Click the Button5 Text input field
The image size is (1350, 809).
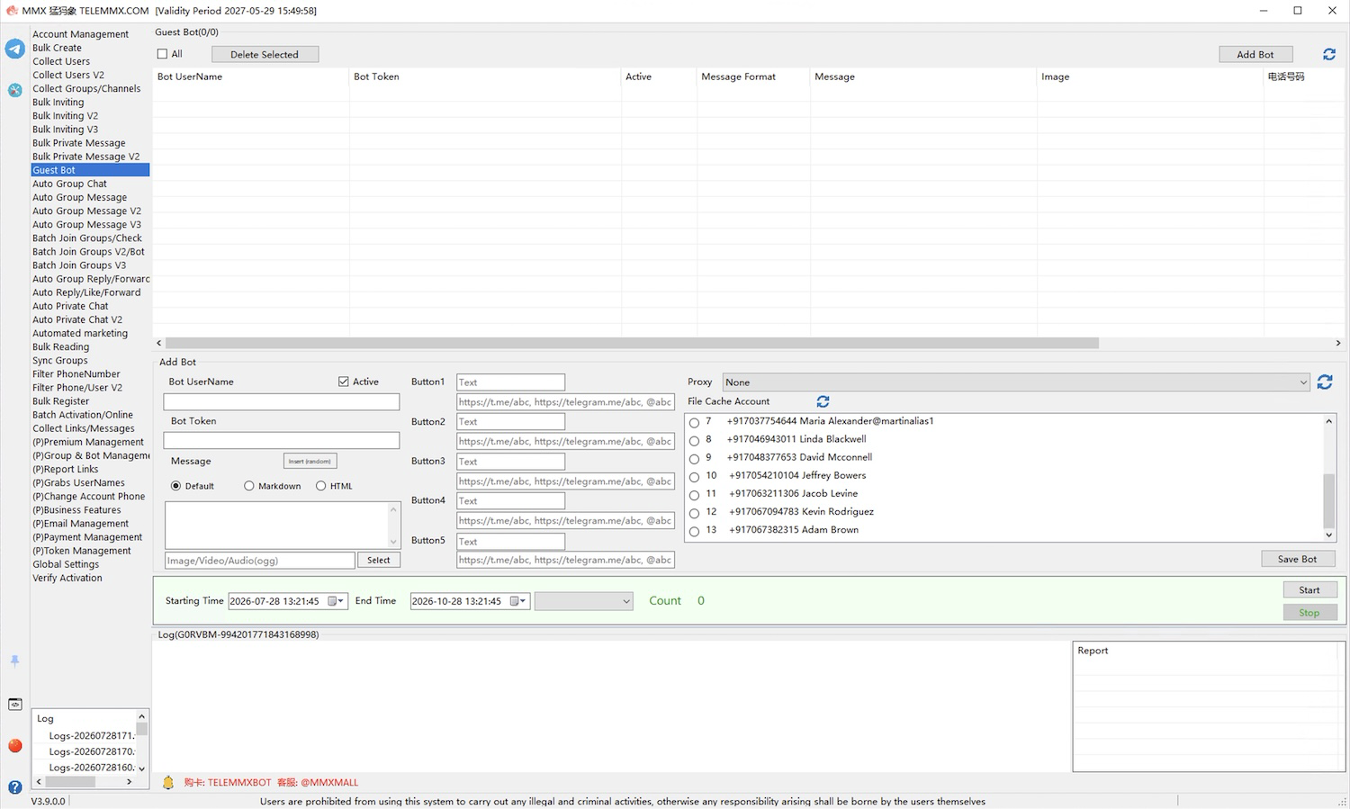coord(510,542)
